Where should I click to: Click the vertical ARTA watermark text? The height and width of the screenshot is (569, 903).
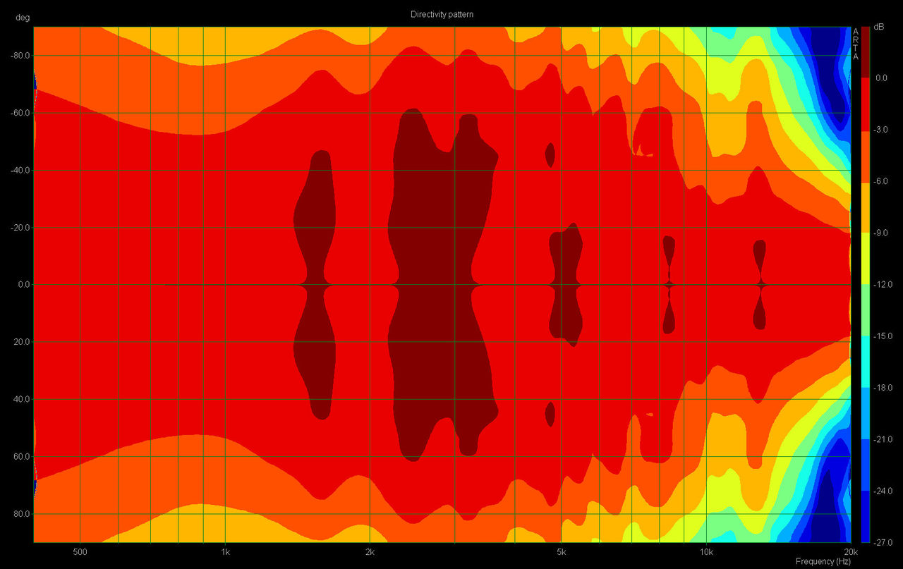point(856,44)
